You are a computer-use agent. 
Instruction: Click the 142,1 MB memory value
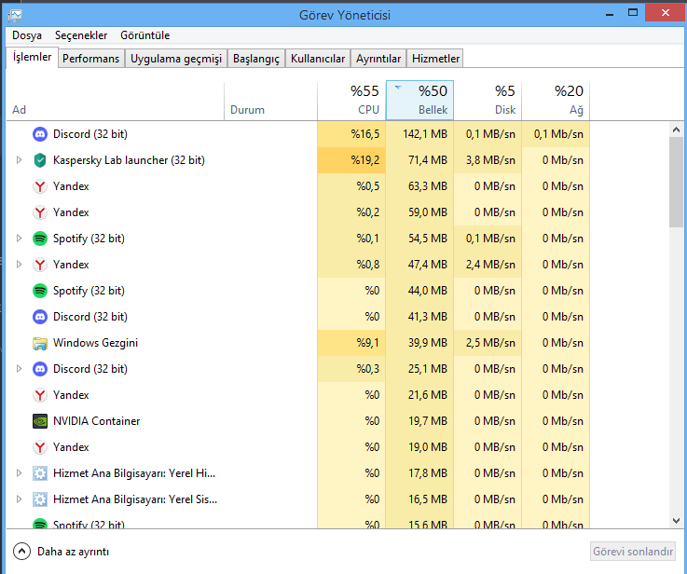(x=425, y=134)
